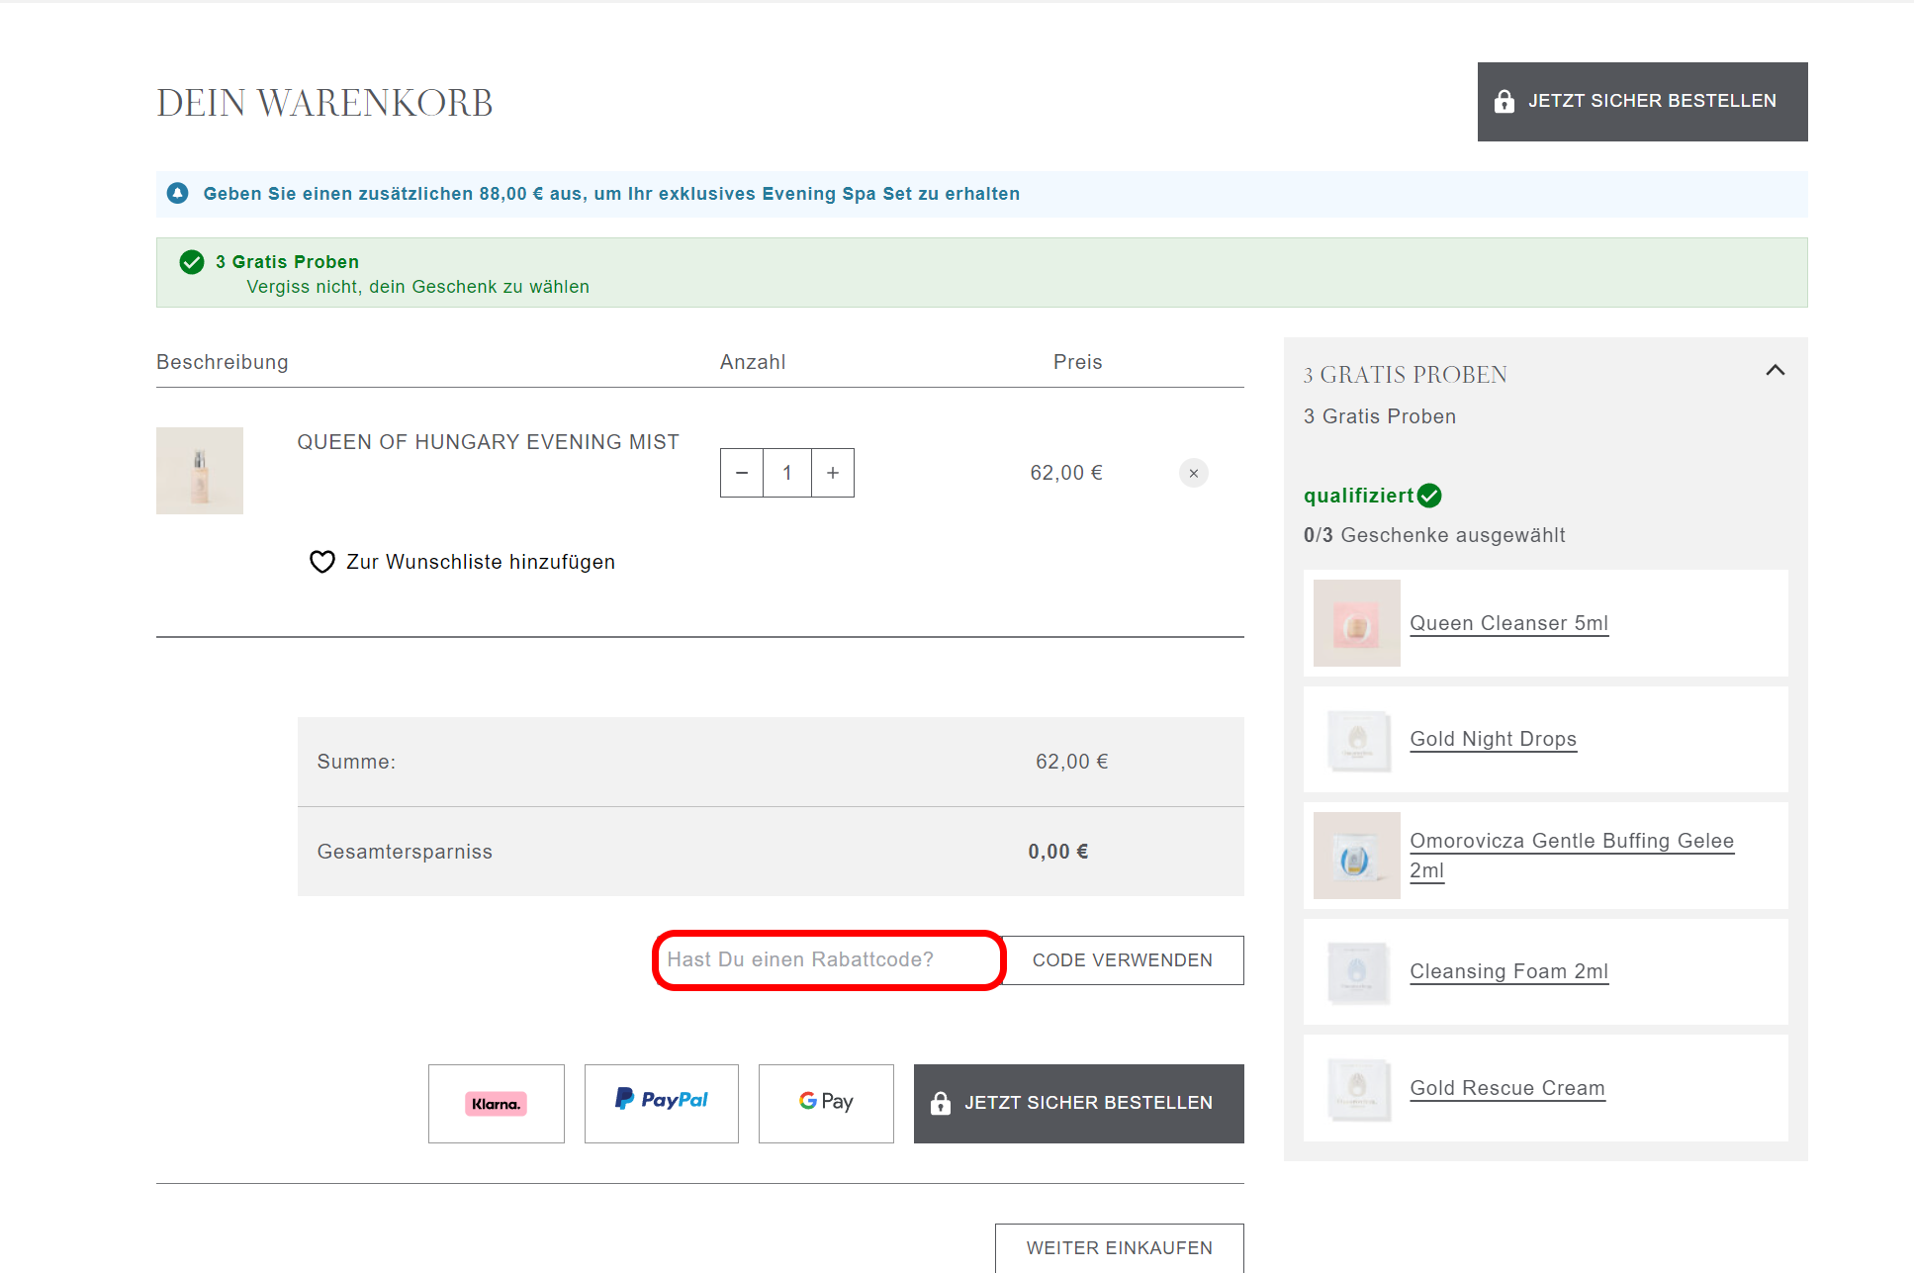Decrease quantity with the minus button
1914x1273 pixels.
tap(742, 473)
